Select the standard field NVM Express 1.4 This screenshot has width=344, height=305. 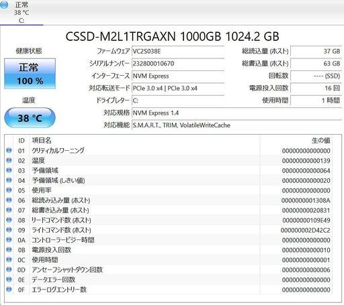pyautogui.click(x=236, y=113)
